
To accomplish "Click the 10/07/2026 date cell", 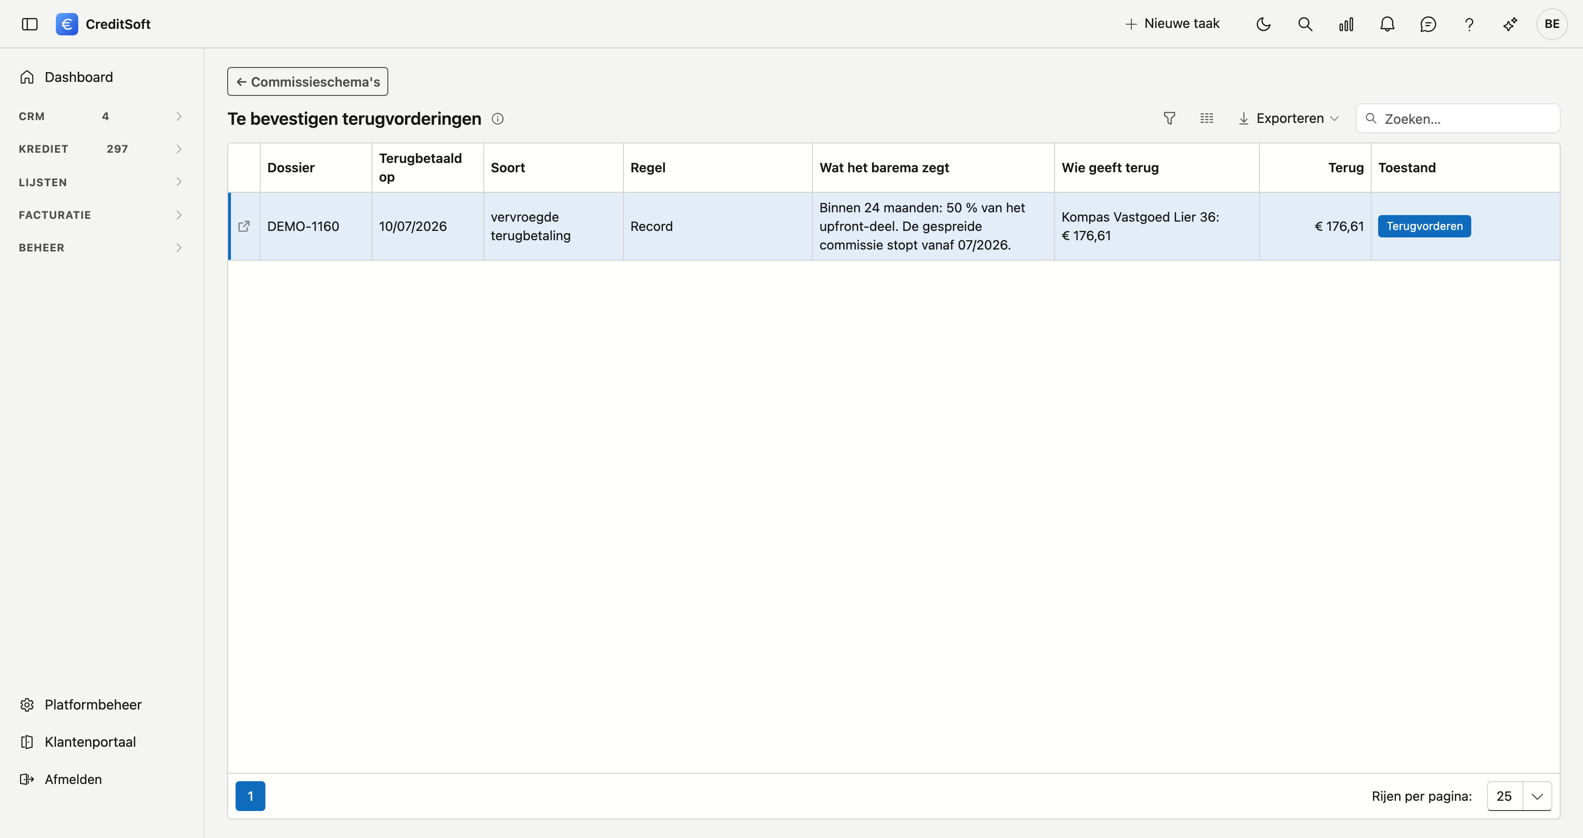I will [x=428, y=226].
